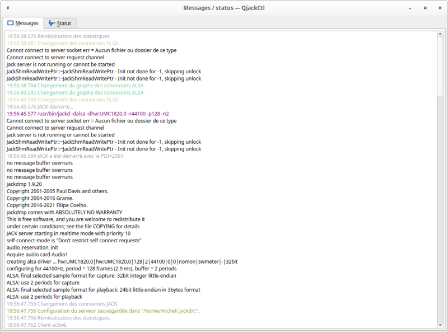Click the line 'ALSA: use 2 periods for capture'

(x=43, y=283)
